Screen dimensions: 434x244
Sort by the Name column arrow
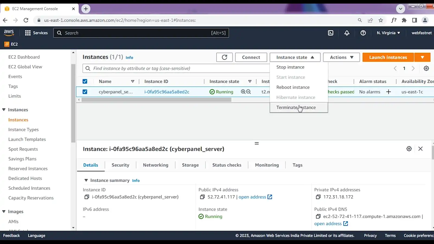(133, 81)
